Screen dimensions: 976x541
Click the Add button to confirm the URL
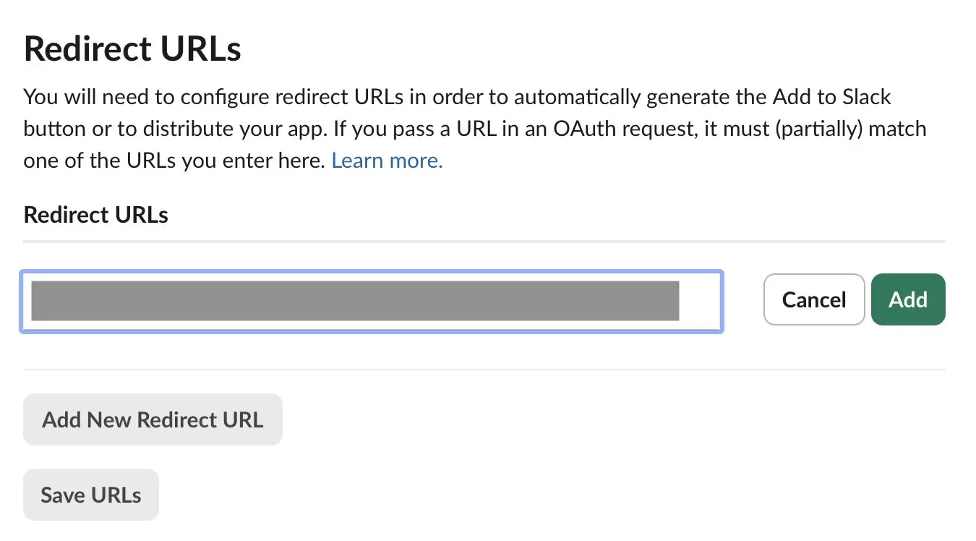908,299
